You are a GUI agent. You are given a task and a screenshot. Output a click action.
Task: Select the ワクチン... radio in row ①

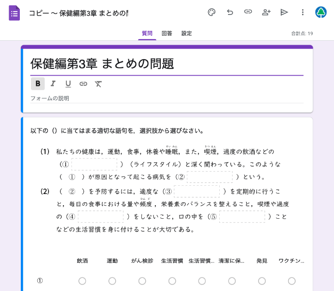pos(292,281)
